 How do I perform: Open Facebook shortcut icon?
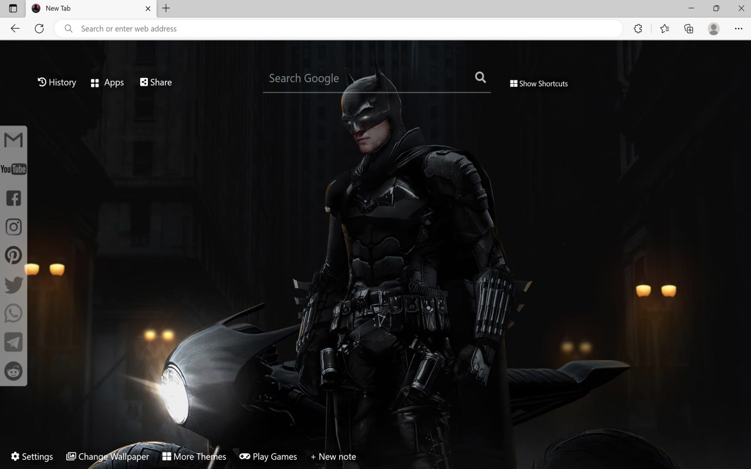pos(13,198)
